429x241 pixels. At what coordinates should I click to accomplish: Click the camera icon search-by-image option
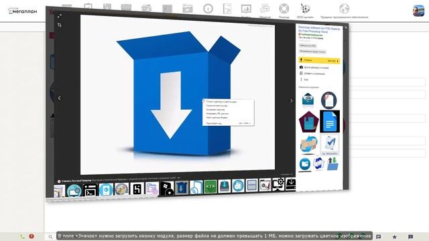click(314, 67)
